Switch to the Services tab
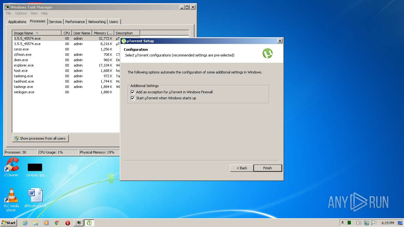Image resolution: width=404 pixels, height=227 pixels. [55, 22]
